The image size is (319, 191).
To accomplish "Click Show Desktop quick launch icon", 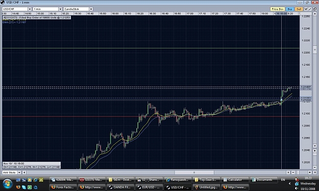I will point(18,180).
